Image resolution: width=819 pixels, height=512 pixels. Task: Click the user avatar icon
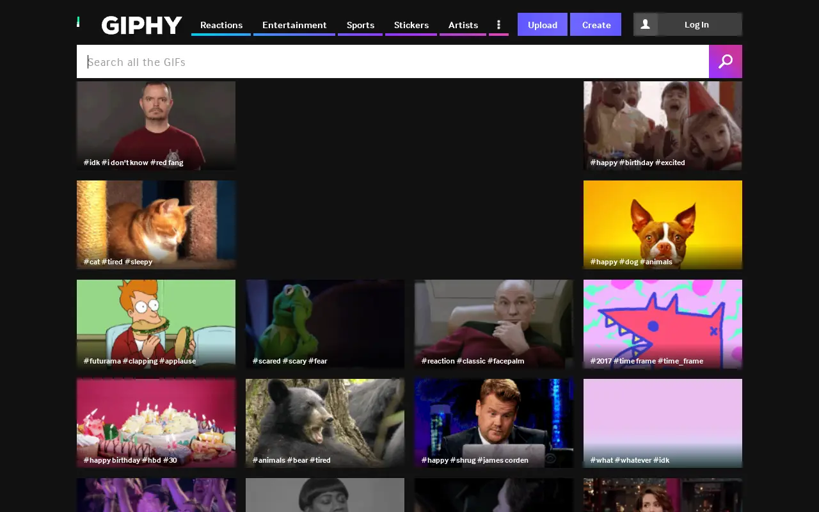click(646, 24)
